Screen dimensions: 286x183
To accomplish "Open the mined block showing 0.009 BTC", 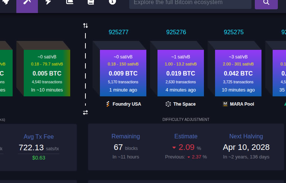I will point(123,73).
